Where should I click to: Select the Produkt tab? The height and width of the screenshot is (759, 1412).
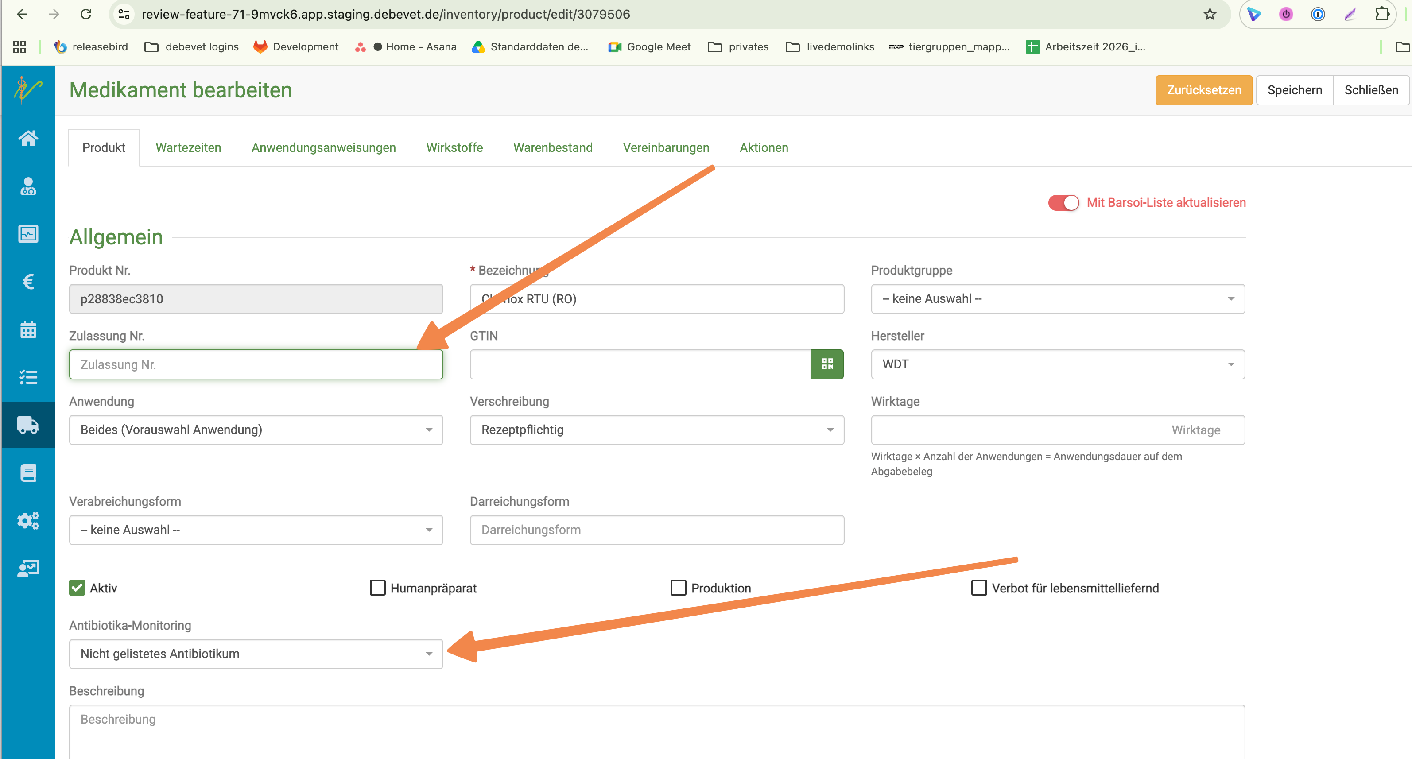(104, 147)
